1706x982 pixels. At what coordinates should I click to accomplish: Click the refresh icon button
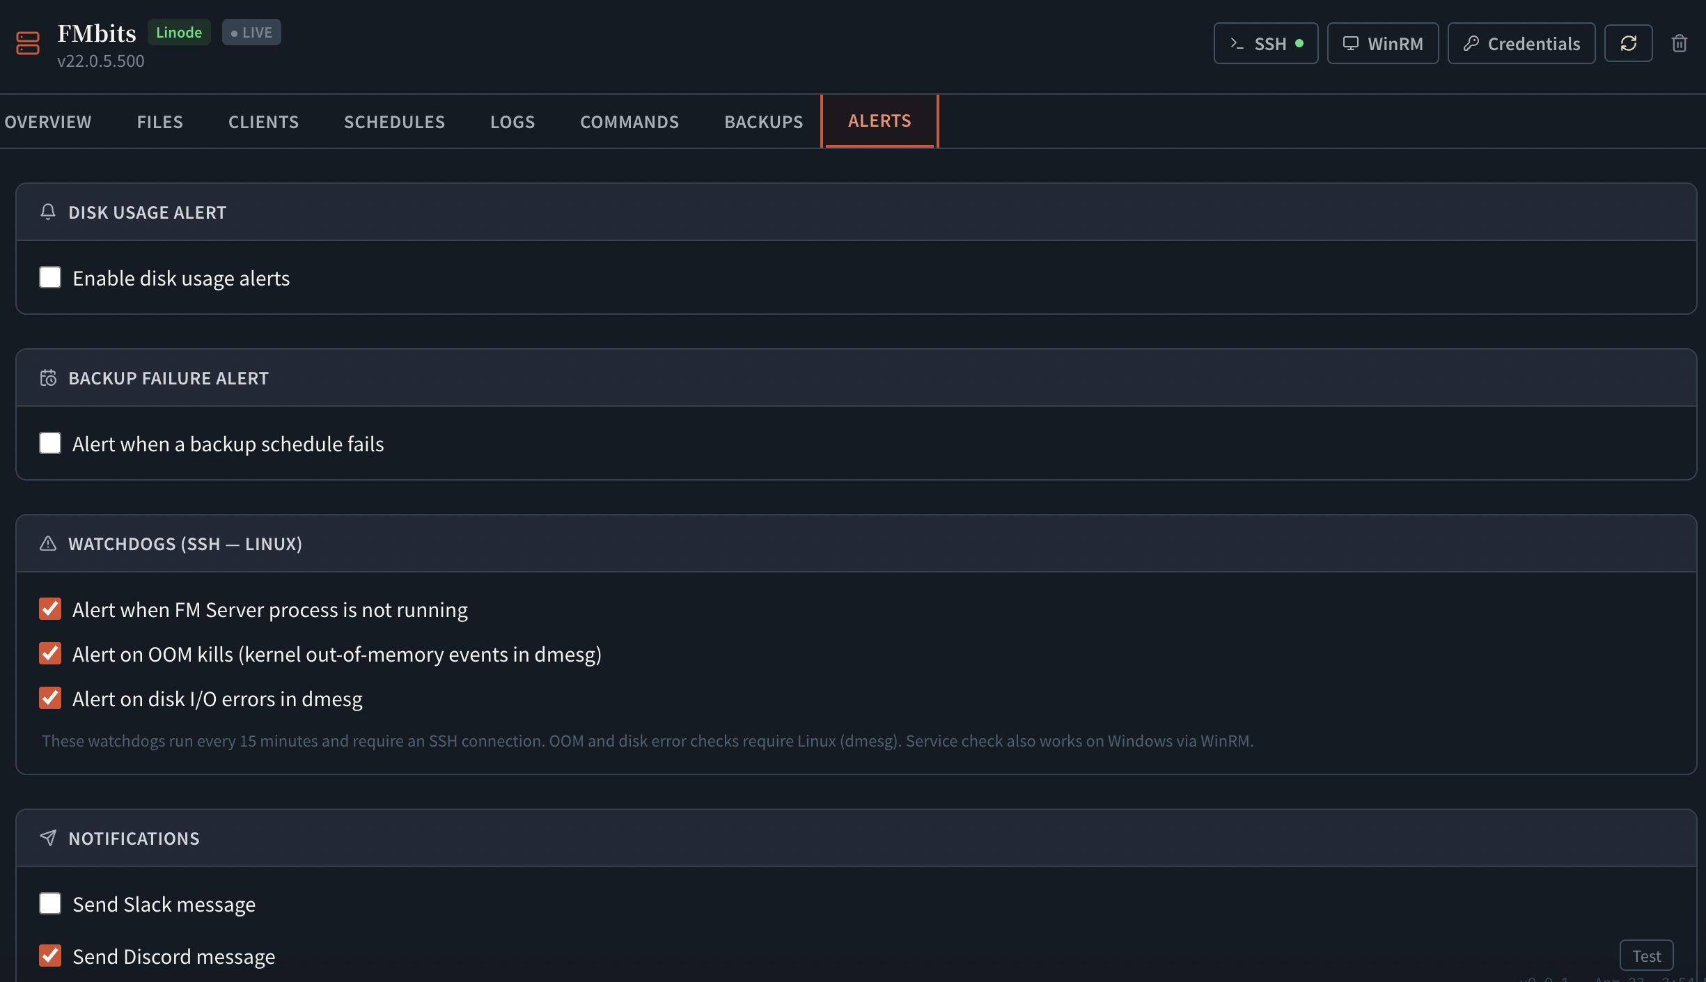click(1628, 43)
